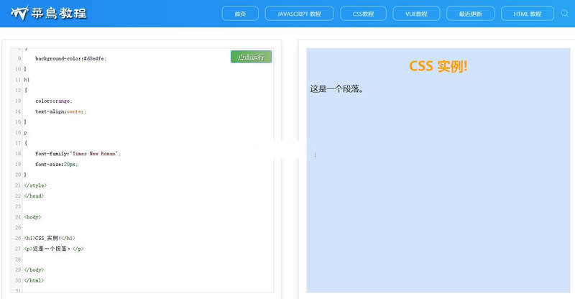
Task: Run the code with the green 点击运行 button
Action: (251, 57)
